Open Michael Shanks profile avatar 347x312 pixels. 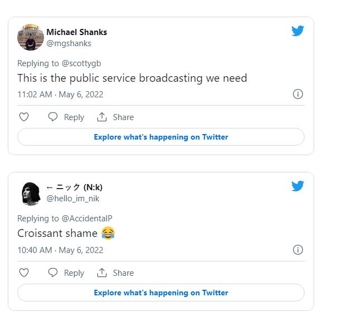pyautogui.click(x=31, y=37)
